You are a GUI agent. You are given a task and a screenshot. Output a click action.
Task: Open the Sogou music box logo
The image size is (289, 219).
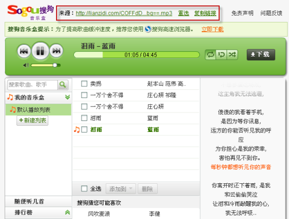click(31, 13)
